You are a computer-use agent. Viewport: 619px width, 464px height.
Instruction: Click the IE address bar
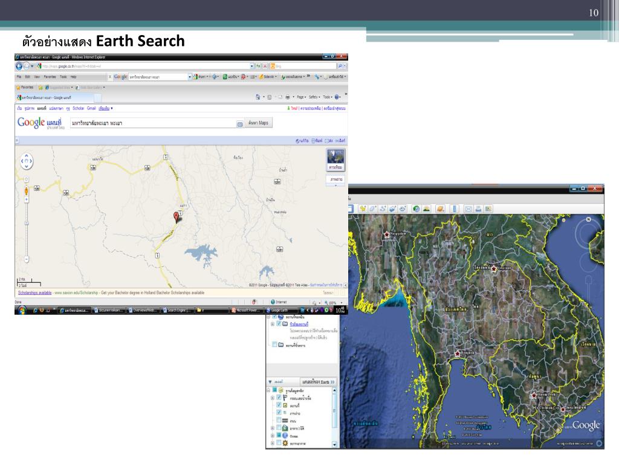click(146, 66)
